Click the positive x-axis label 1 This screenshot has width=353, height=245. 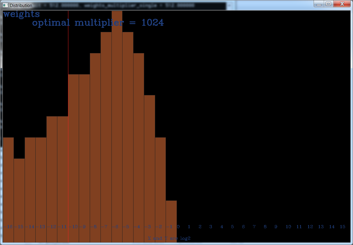(x=189, y=227)
